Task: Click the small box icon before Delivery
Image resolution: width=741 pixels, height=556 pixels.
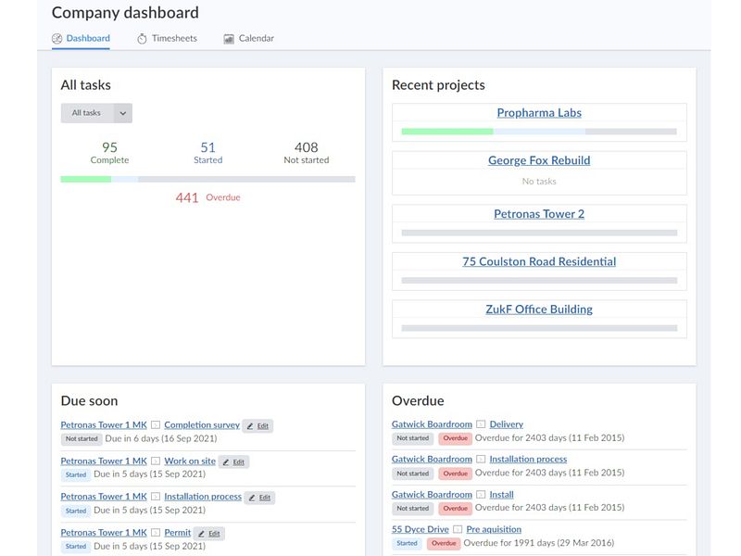Action: click(x=481, y=424)
